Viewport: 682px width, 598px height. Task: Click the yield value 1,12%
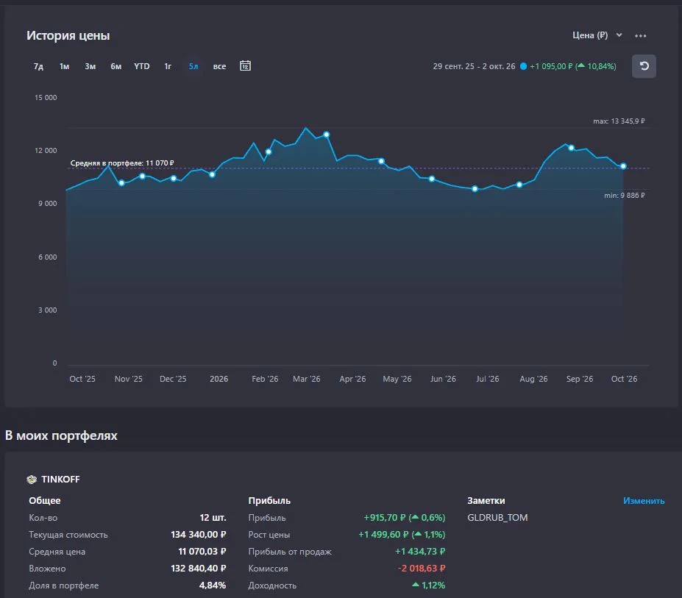coord(433,585)
